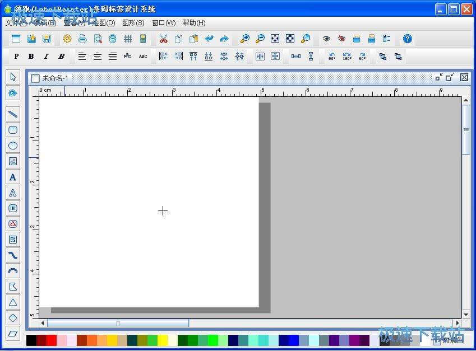This screenshot has height=351, width=476.
Task: Open the 图形(S) menu
Action: pyautogui.click(x=133, y=23)
